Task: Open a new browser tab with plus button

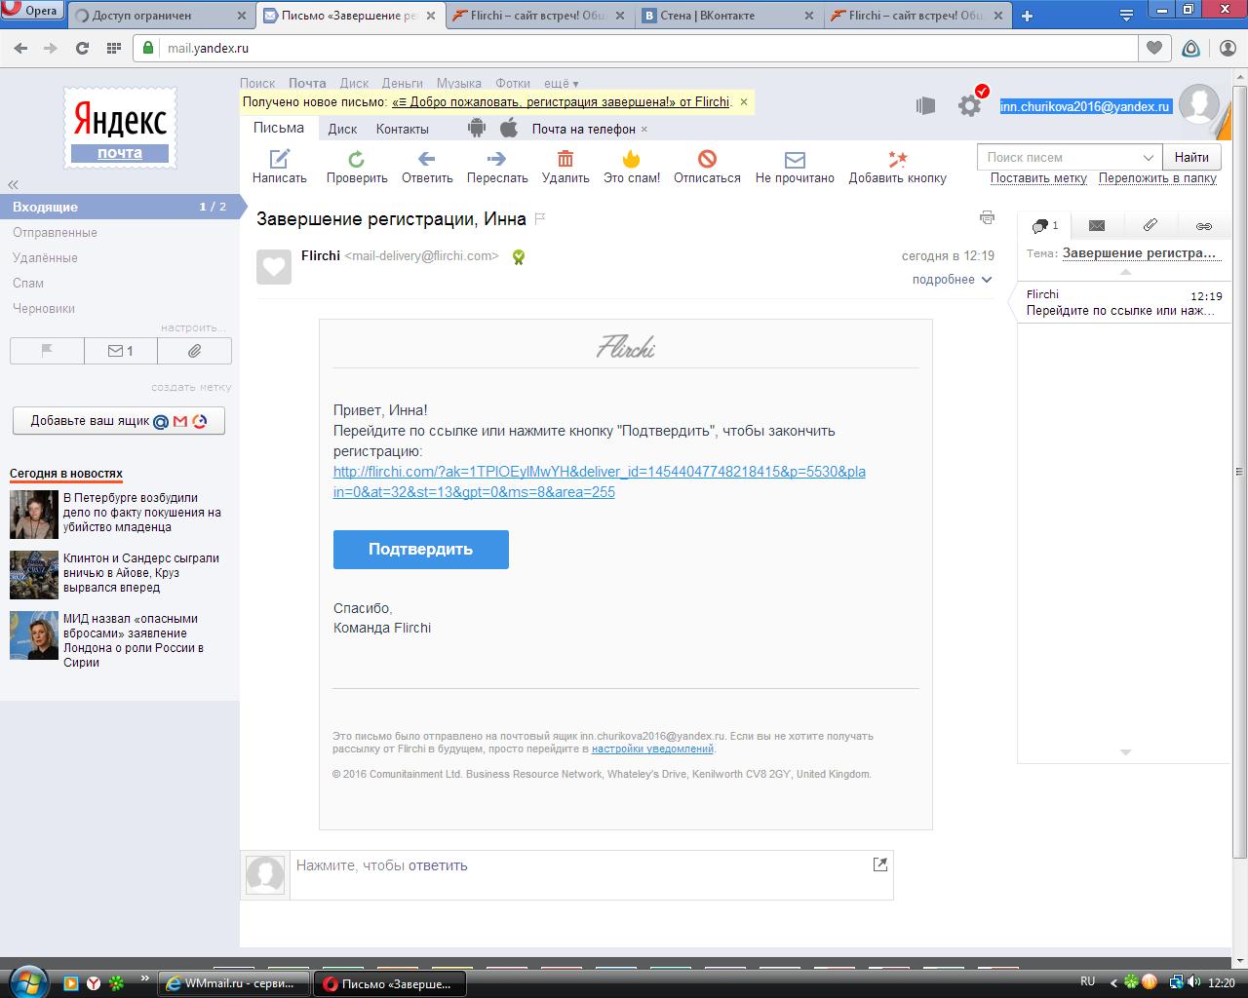Action: tap(1027, 16)
